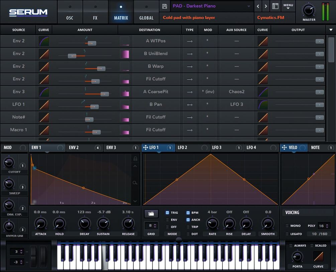This screenshot has width=336, height=272.
Task: Switch to the FX tab
Action: [x=95, y=12]
